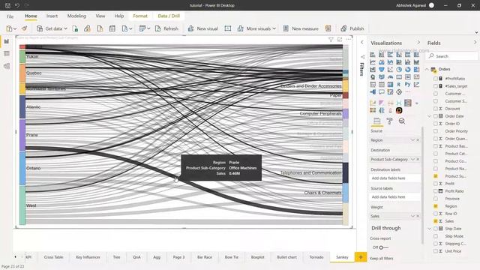Viewport: 480px width, 270px height.
Task: Open the Data / Drill ribbon tab
Action: coord(169,16)
